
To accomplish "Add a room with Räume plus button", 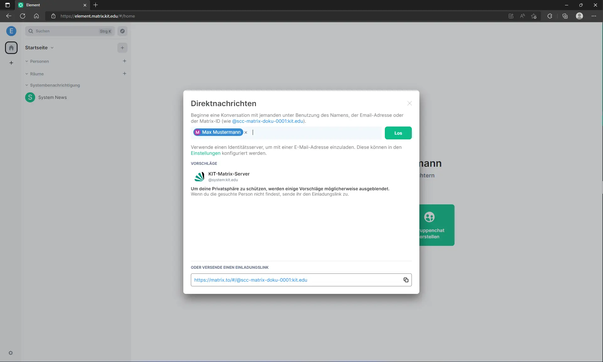I will [125, 73].
